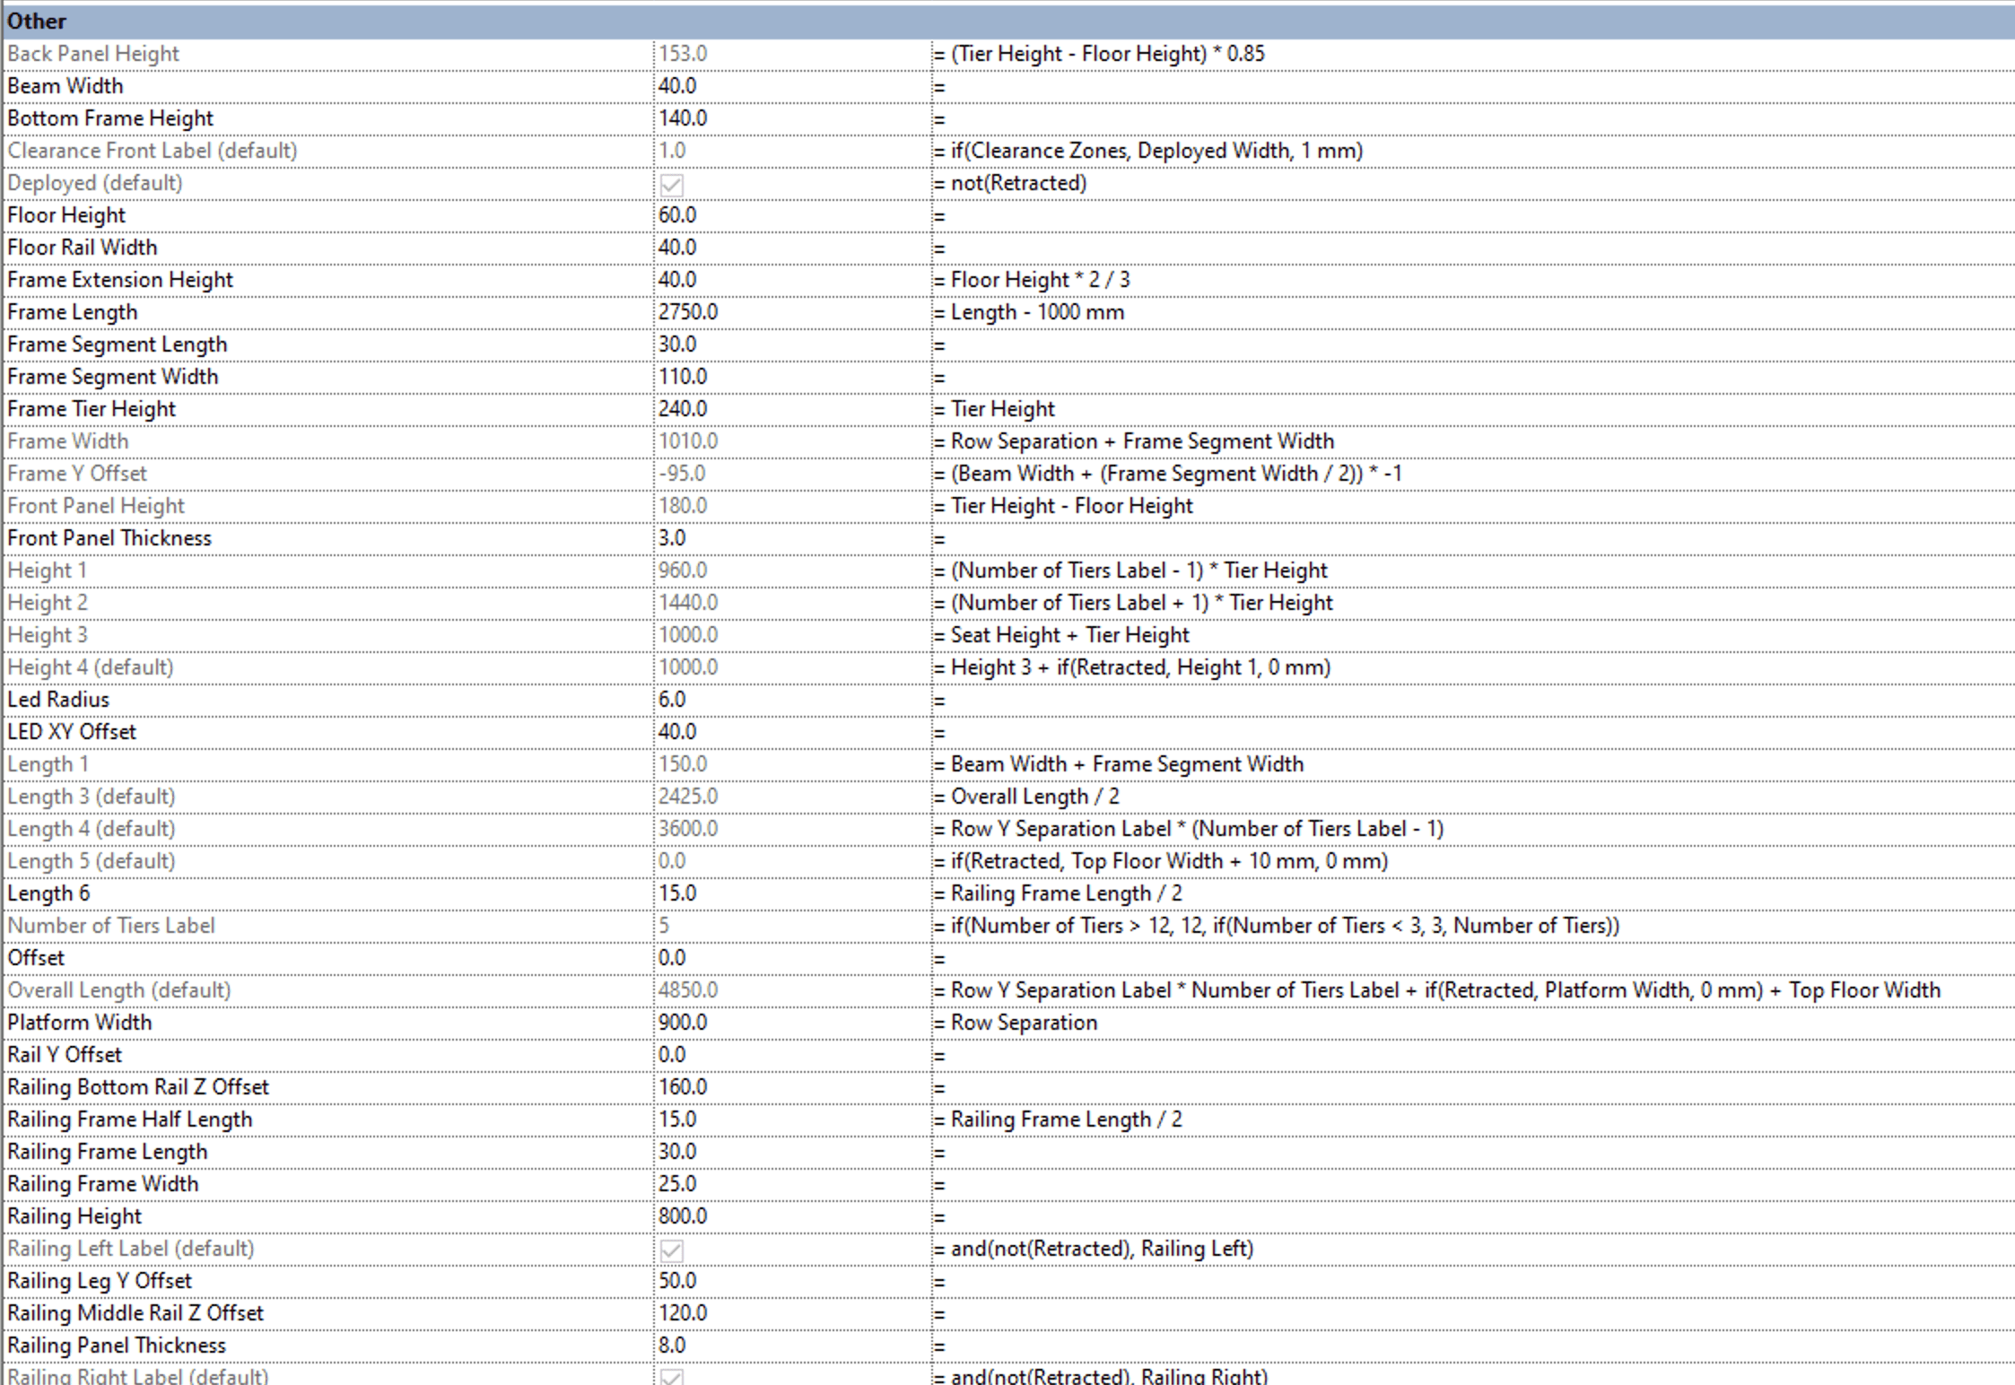Toggle the Railing Right Label checkbox
2015x1385 pixels.
click(671, 1376)
